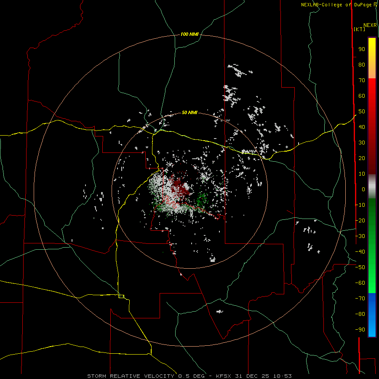This screenshot has height=379, width=379.
Task: Click the "-10" velocity scale label
Action: coord(360,205)
